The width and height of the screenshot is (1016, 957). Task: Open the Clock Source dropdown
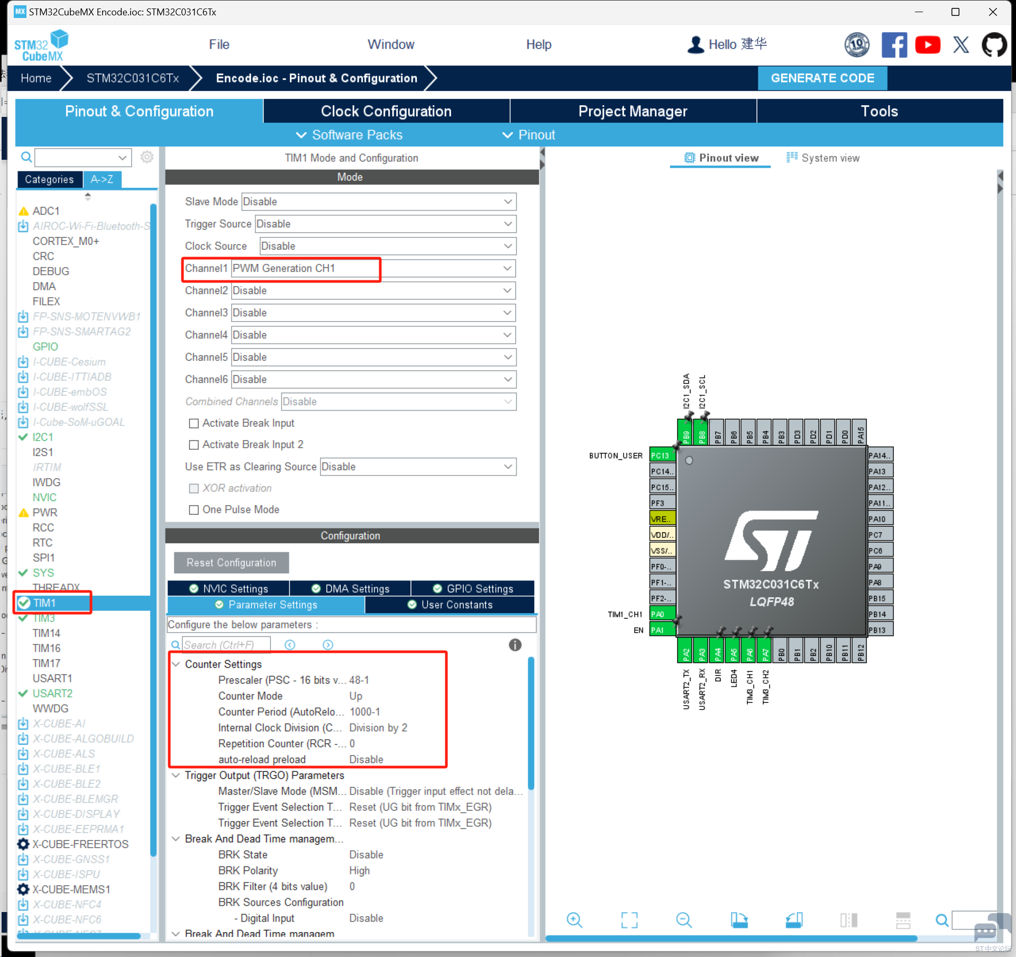(x=388, y=246)
